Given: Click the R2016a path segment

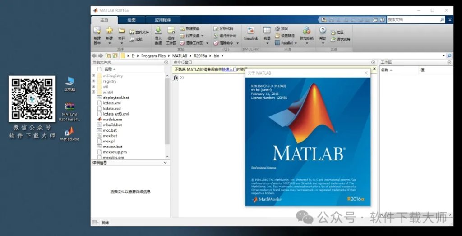Looking at the screenshot, I should pos(200,56).
